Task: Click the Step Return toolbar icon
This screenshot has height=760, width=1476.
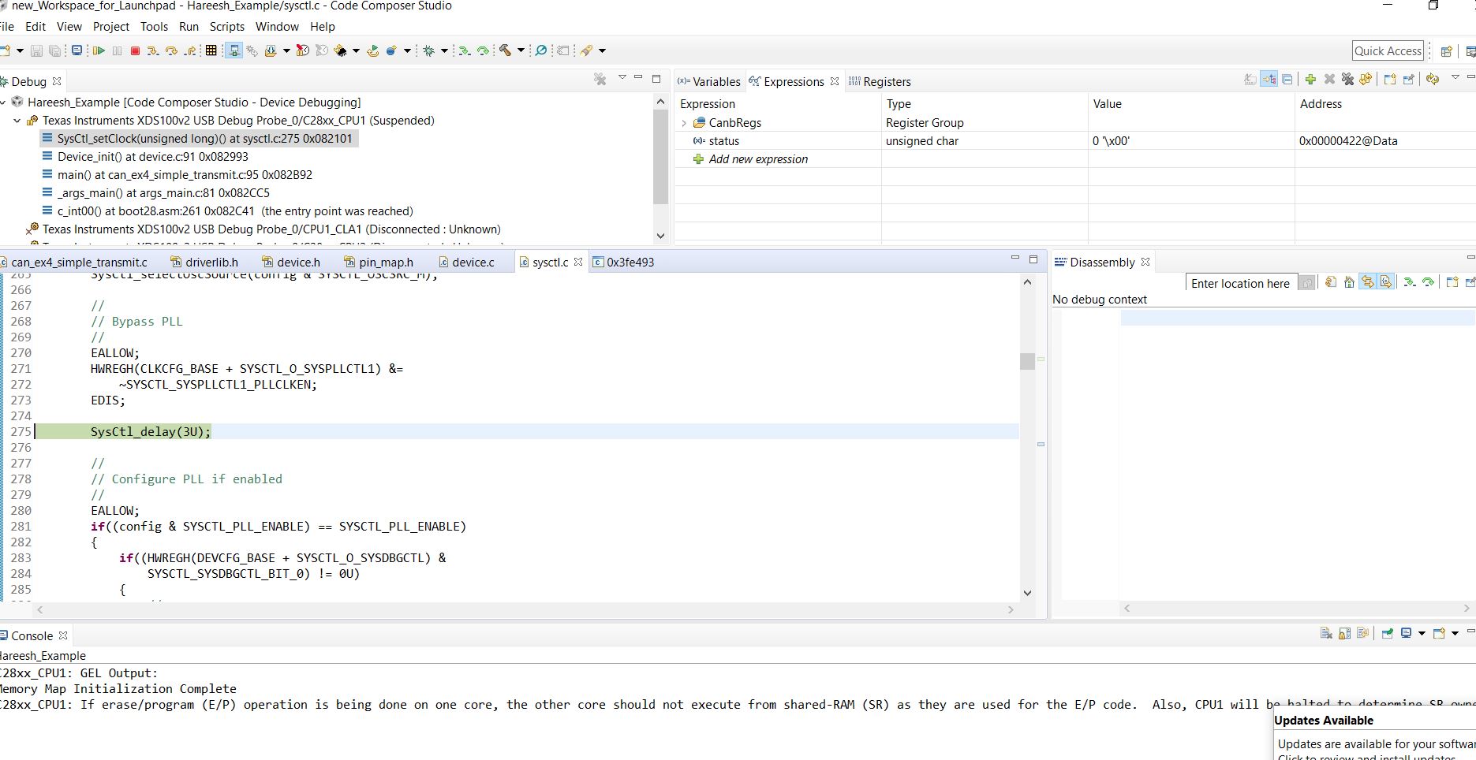Action: point(190,50)
